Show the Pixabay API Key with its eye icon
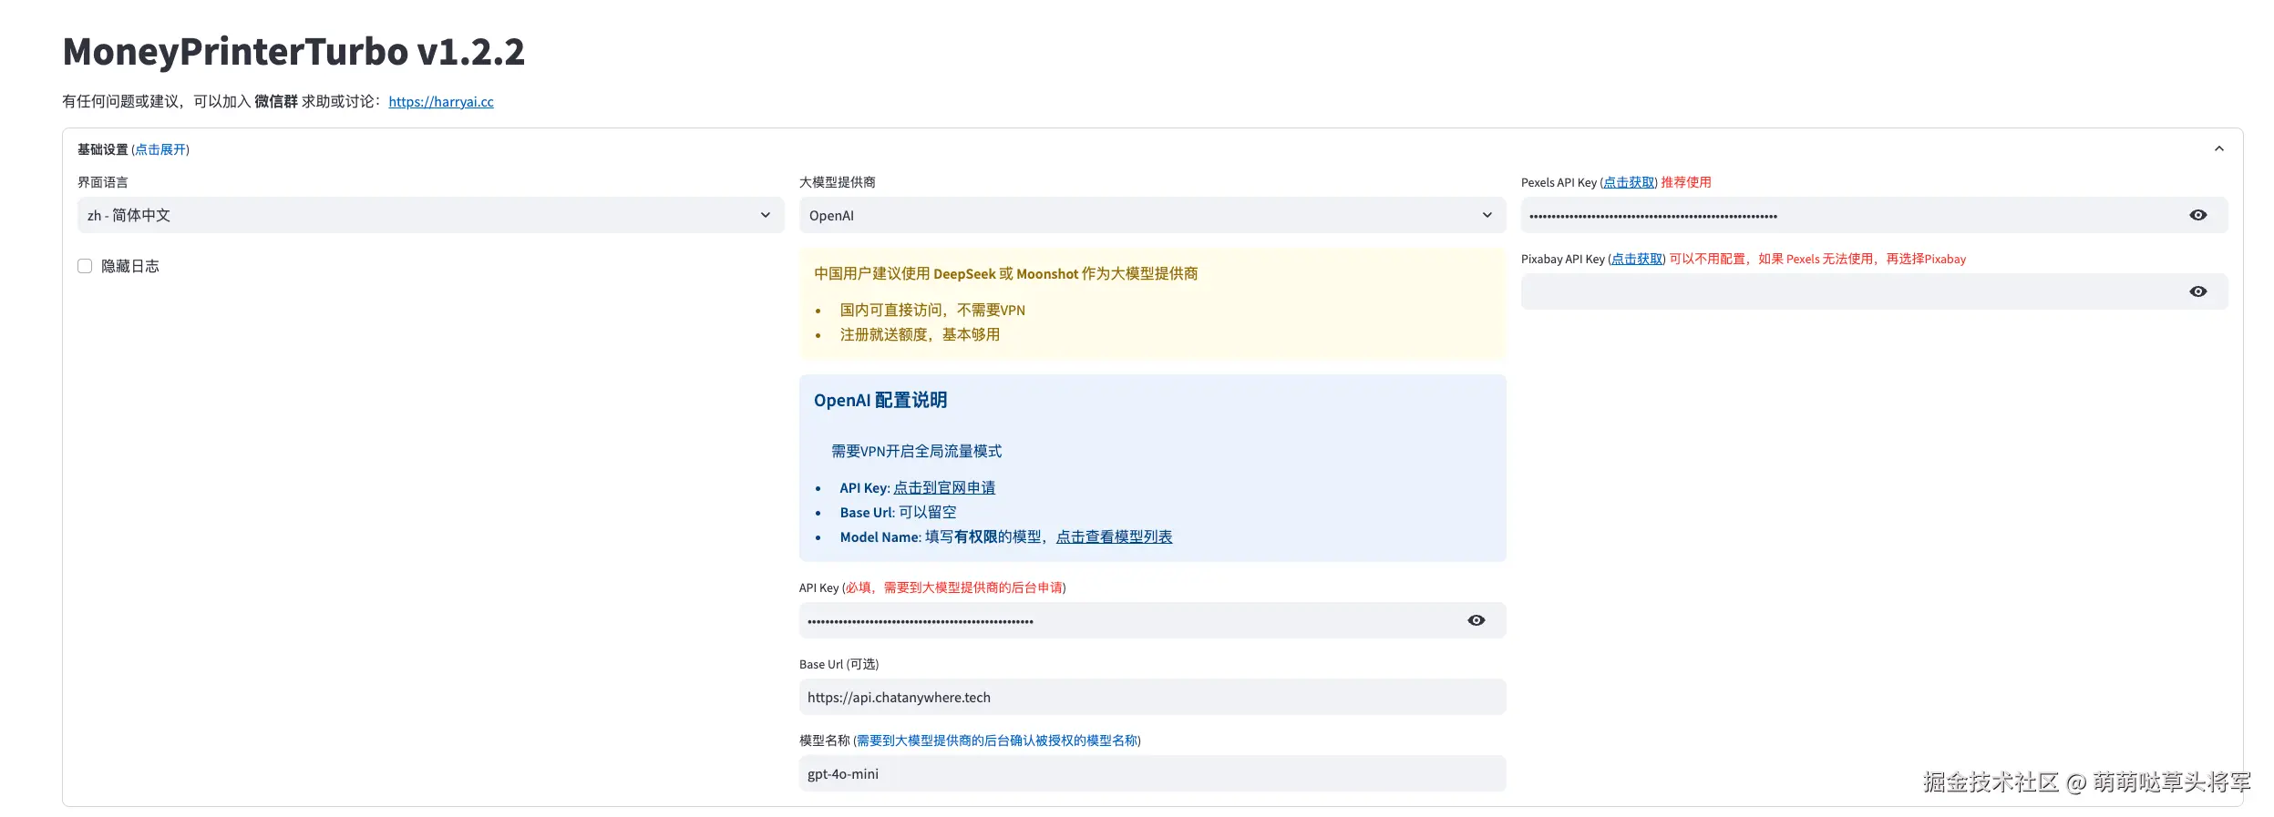Screen dimensions: 2274x817 tap(2197, 291)
